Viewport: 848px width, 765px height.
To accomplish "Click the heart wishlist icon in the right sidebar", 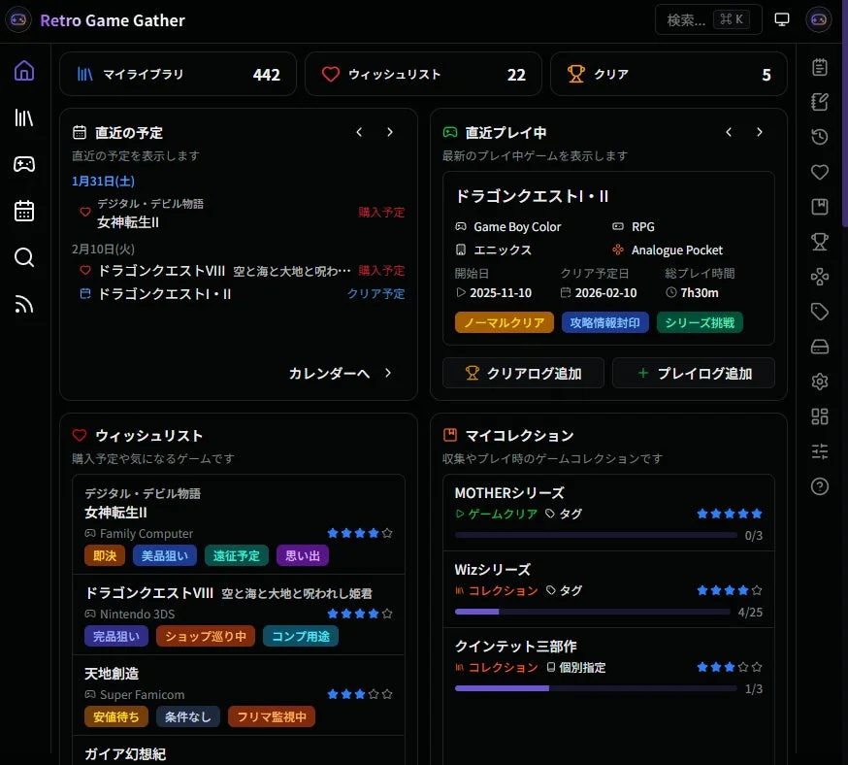I will click(x=820, y=172).
